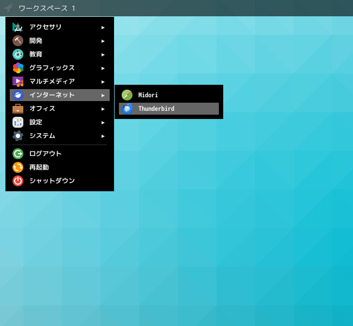Select the Midori menu entry
This screenshot has width=353, height=326.
coord(169,95)
